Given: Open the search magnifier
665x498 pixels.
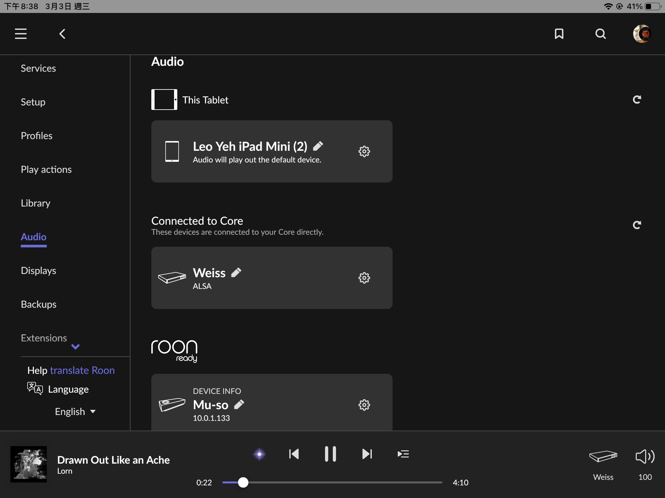Looking at the screenshot, I should [600, 34].
